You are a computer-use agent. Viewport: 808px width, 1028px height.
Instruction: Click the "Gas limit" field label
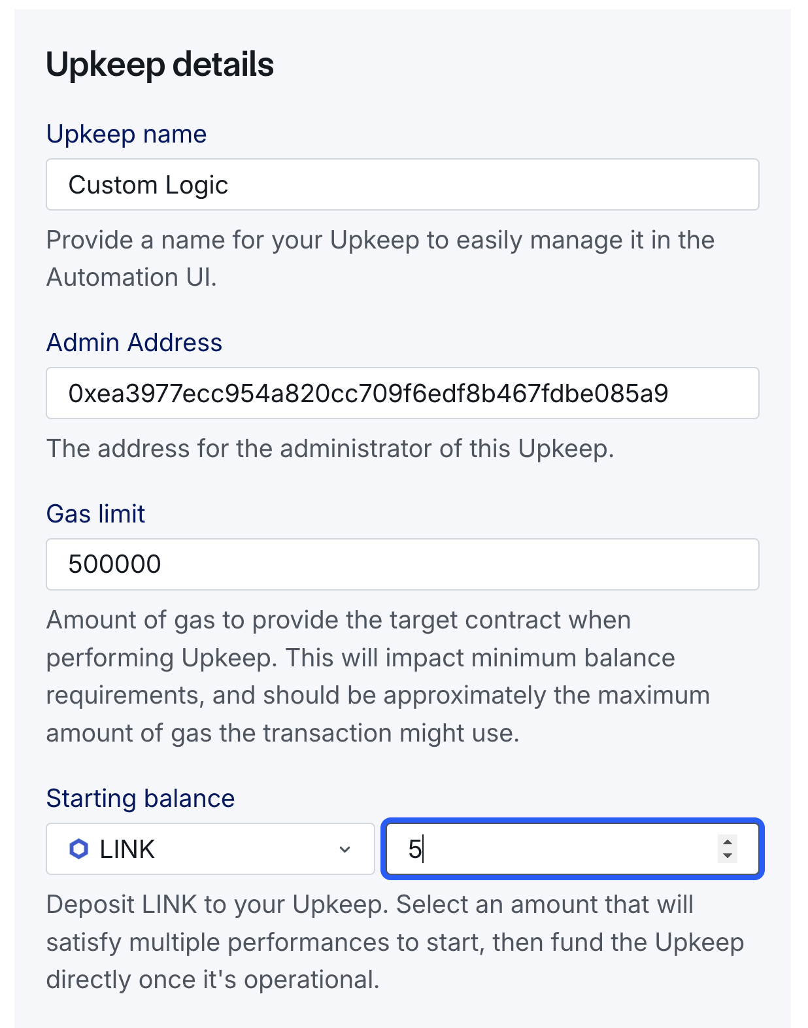(95, 514)
